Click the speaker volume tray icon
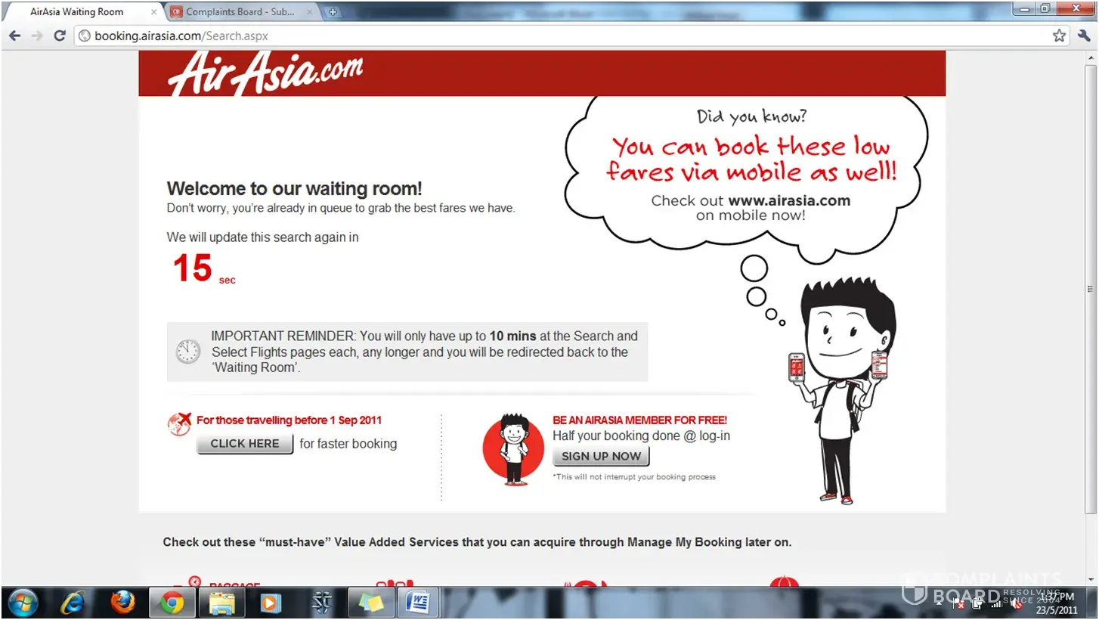The width and height of the screenshot is (1099, 620). pos(1017,603)
